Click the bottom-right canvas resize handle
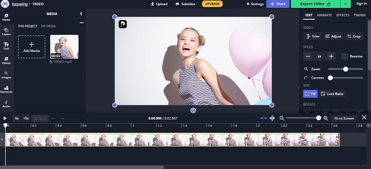The width and height of the screenshot is (371, 169). click(x=271, y=105)
